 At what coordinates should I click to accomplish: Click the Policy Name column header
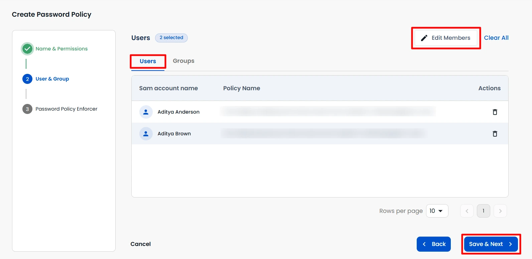242,88
